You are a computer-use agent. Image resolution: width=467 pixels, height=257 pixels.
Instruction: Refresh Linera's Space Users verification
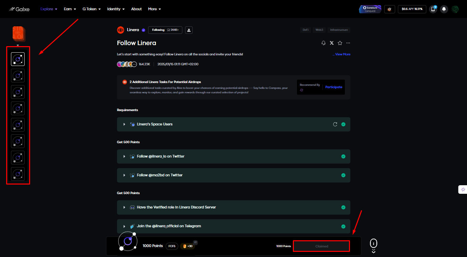[x=335, y=124]
